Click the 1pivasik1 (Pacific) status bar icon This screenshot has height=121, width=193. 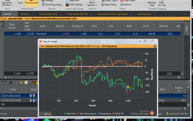(167, 114)
